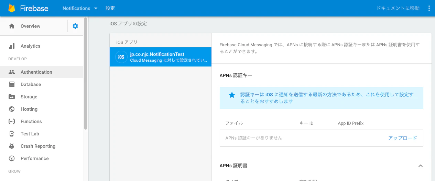This screenshot has width=435, height=181.
Task: Click the APNs 証明書 heading
Action: (233, 166)
